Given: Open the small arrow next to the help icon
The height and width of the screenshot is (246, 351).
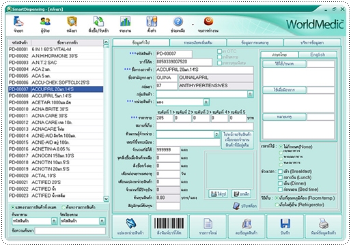Looking at the screenshot, I should (x=193, y=25).
